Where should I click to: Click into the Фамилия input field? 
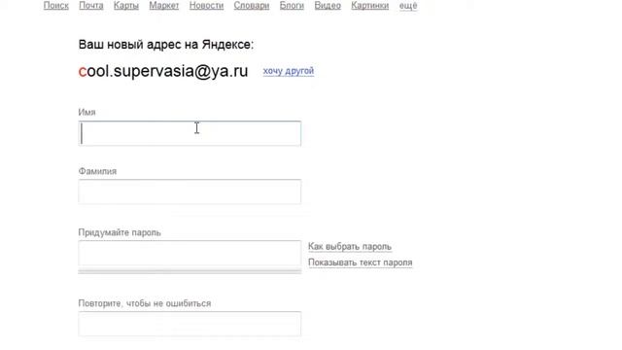190,192
